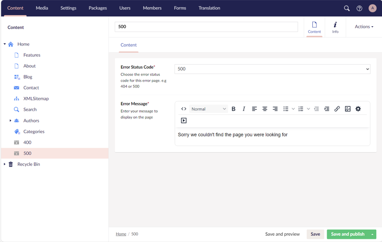Insert a macro with gear icon
This screenshot has width=382, height=242.
[358, 109]
